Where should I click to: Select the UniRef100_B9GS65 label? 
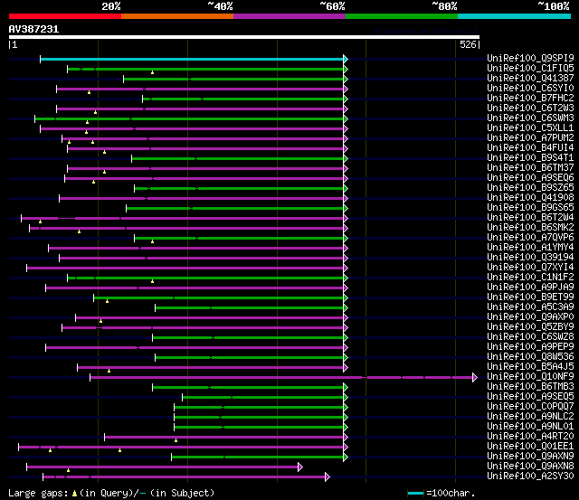[530, 207]
